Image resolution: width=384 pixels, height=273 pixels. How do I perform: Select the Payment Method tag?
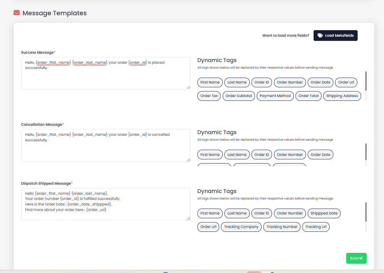pyautogui.click(x=275, y=96)
